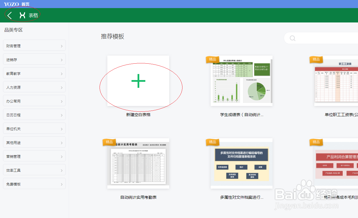Open the 单位职工工资表 template thumbnail
358x218 pixels.
tap(336, 81)
